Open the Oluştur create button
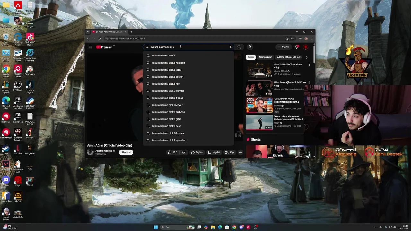This screenshot has height=231, width=411. click(284, 47)
